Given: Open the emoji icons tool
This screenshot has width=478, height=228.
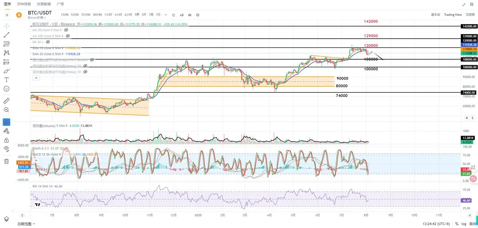Looking at the screenshot, I should tap(6, 89).
